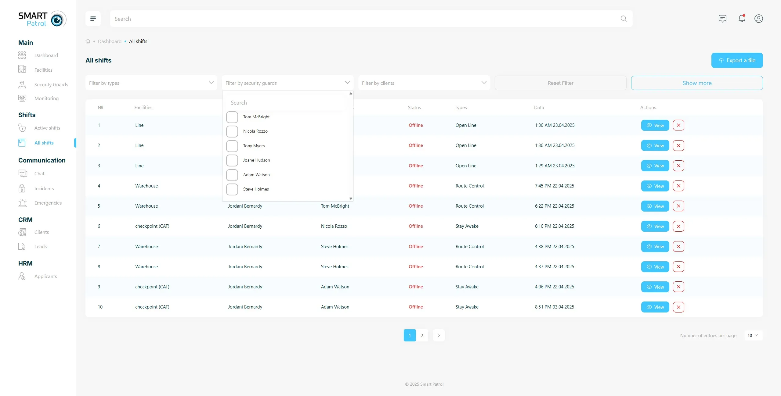Viewport: 781px width, 396px height.
Task: Open the Applicants menu item
Action: pos(46,276)
